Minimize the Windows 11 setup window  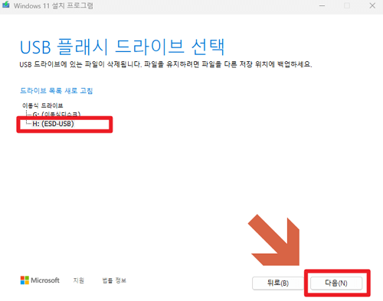tap(322, 5)
